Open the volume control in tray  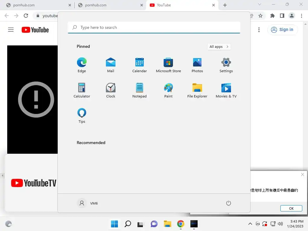[x=280, y=224]
